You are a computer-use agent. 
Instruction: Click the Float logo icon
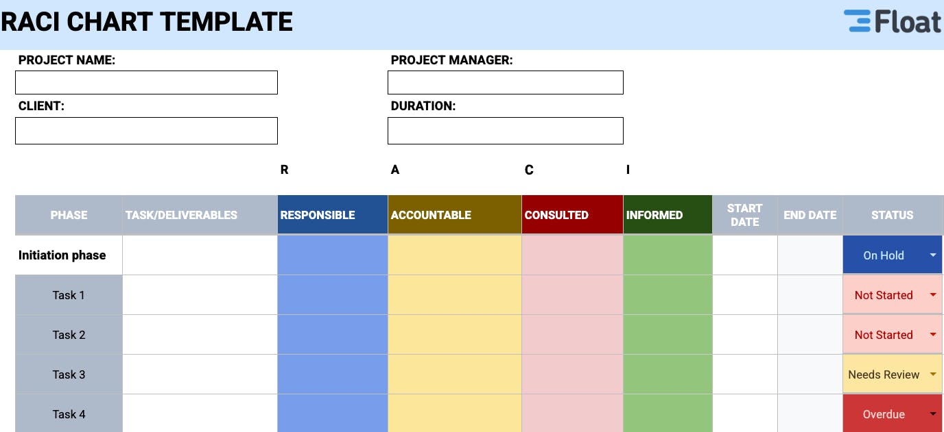[x=857, y=21]
